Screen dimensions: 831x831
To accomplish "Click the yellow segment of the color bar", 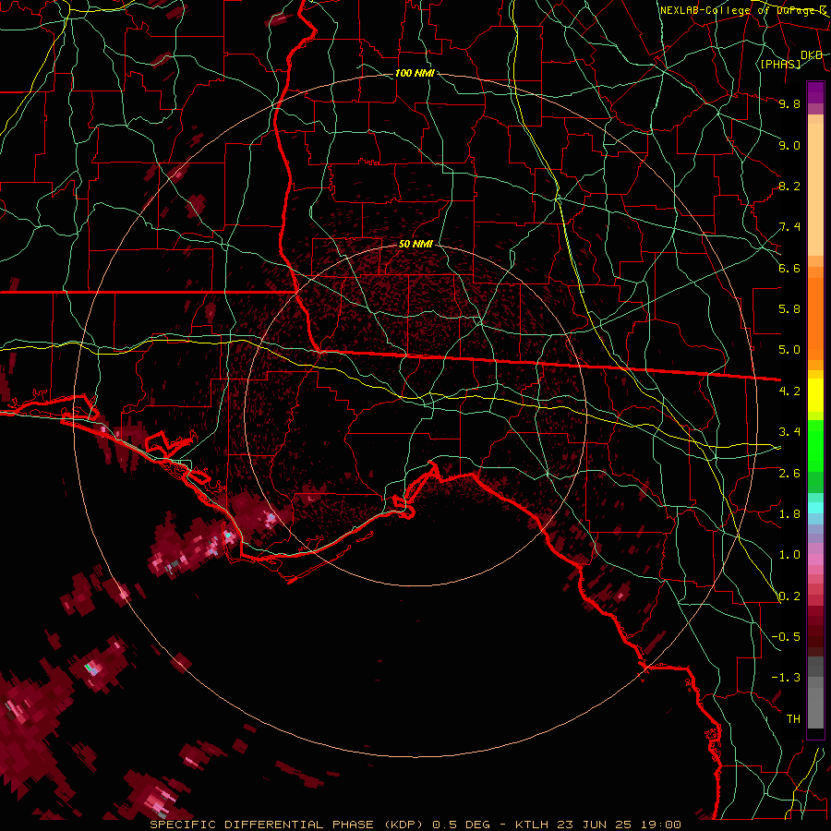I will pos(815,395).
